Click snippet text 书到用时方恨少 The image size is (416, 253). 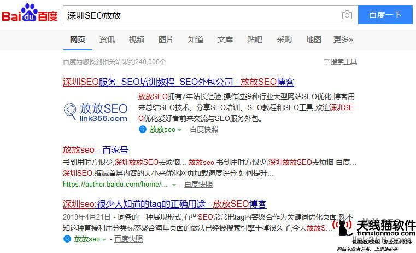click(x=88, y=162)
